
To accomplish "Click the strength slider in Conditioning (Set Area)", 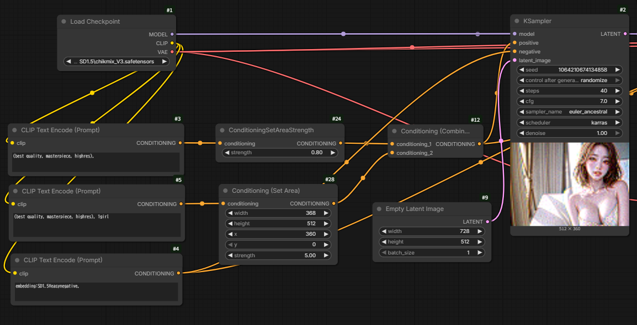I will [278, 256].
